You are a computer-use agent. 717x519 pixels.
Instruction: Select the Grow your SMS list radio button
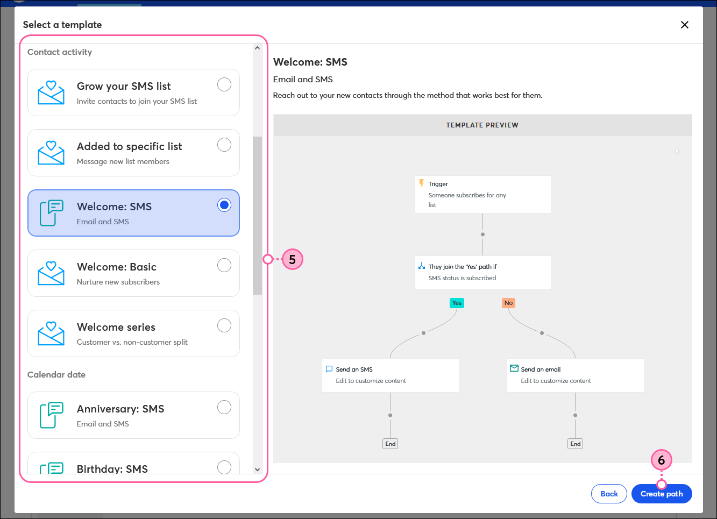224,84
